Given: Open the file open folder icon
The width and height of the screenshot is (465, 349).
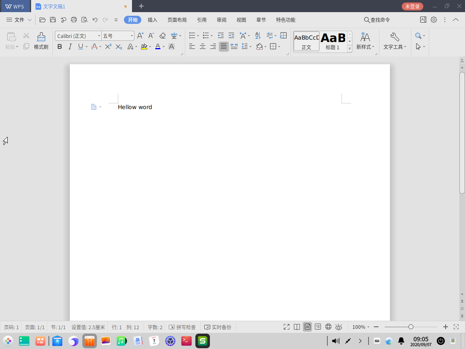Looking at the screenshot, I should pos(42,20).
